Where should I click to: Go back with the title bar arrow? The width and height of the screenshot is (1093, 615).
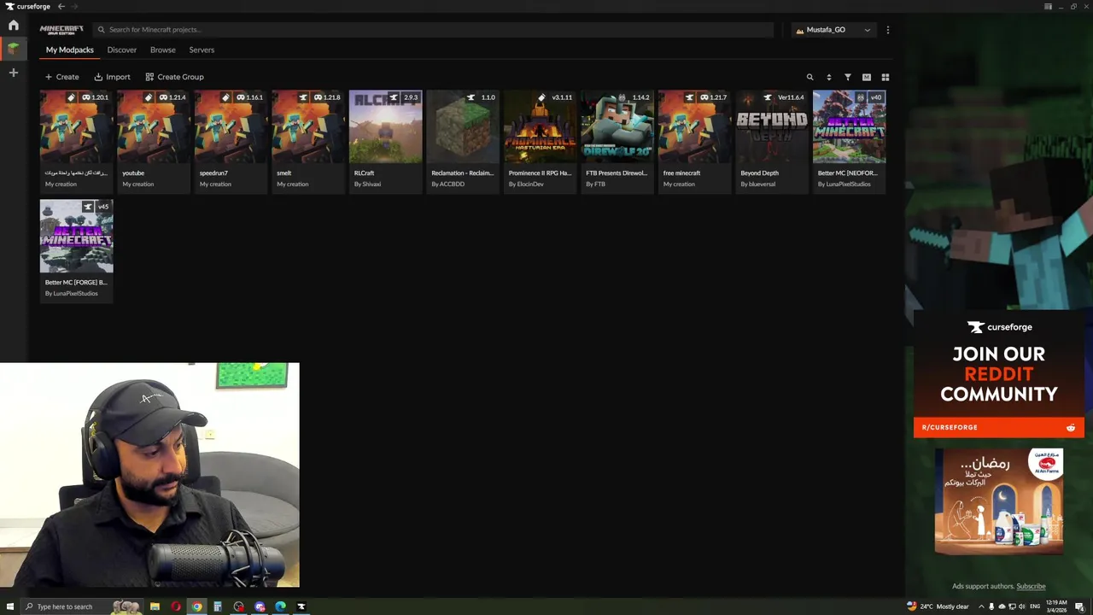pos(61,6)
